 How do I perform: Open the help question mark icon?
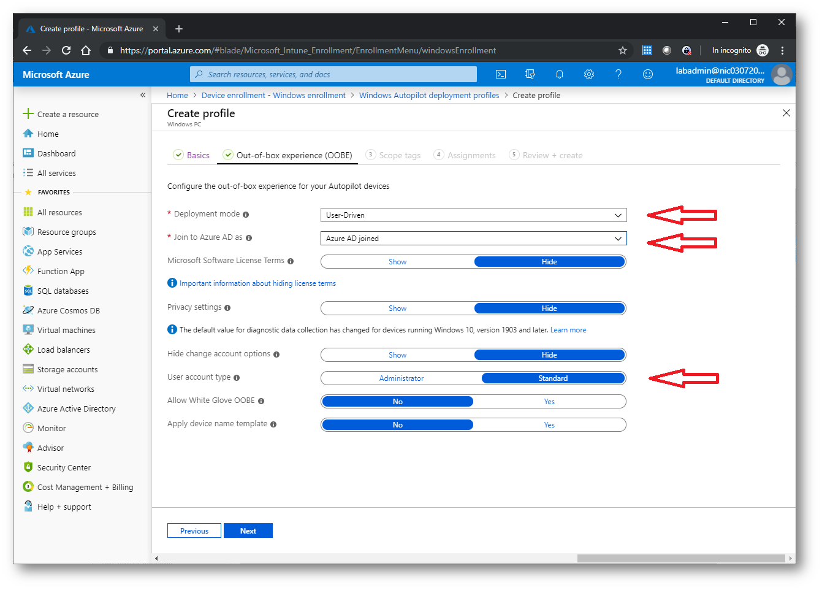click(x=618, y=74)
